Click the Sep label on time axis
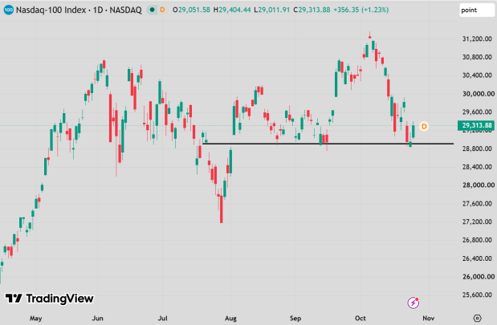 point(295,319)
